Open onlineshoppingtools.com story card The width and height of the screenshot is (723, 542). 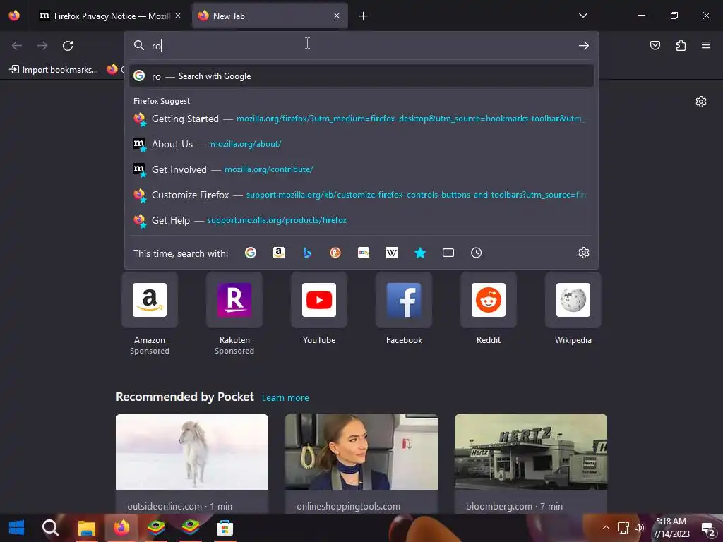coord(361,463)
